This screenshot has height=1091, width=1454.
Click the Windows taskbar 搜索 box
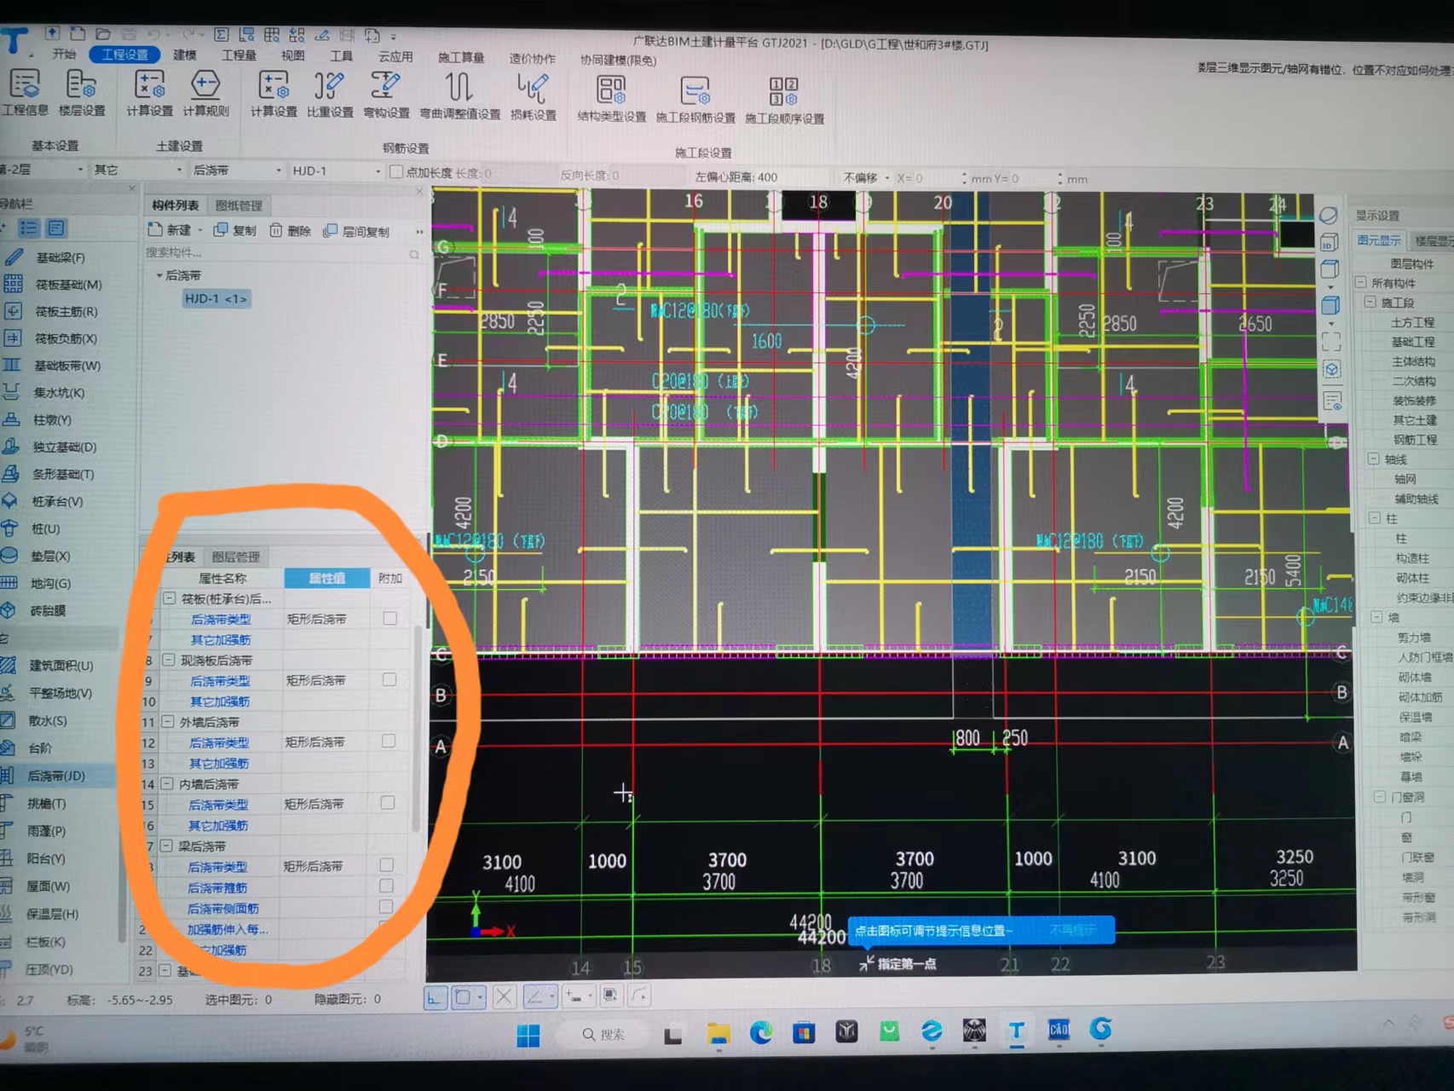[x=603, y=1034]
